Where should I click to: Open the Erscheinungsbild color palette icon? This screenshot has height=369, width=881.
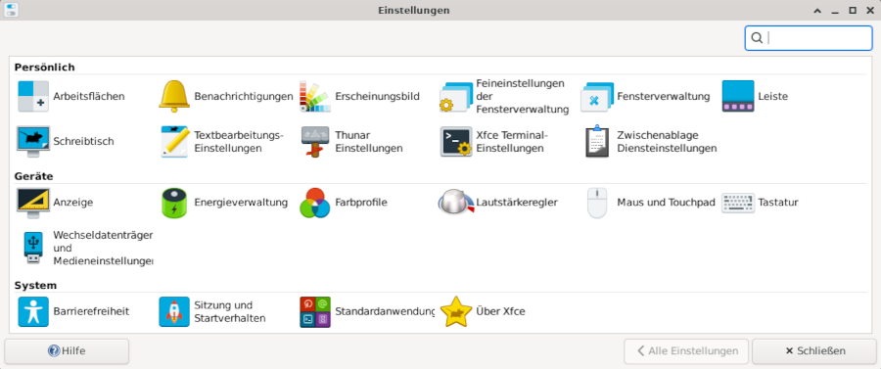pyautogui.click(x=314, y=97)
